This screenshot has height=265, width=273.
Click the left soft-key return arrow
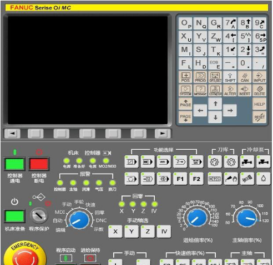pyautogui.click(x=12, y=134)
